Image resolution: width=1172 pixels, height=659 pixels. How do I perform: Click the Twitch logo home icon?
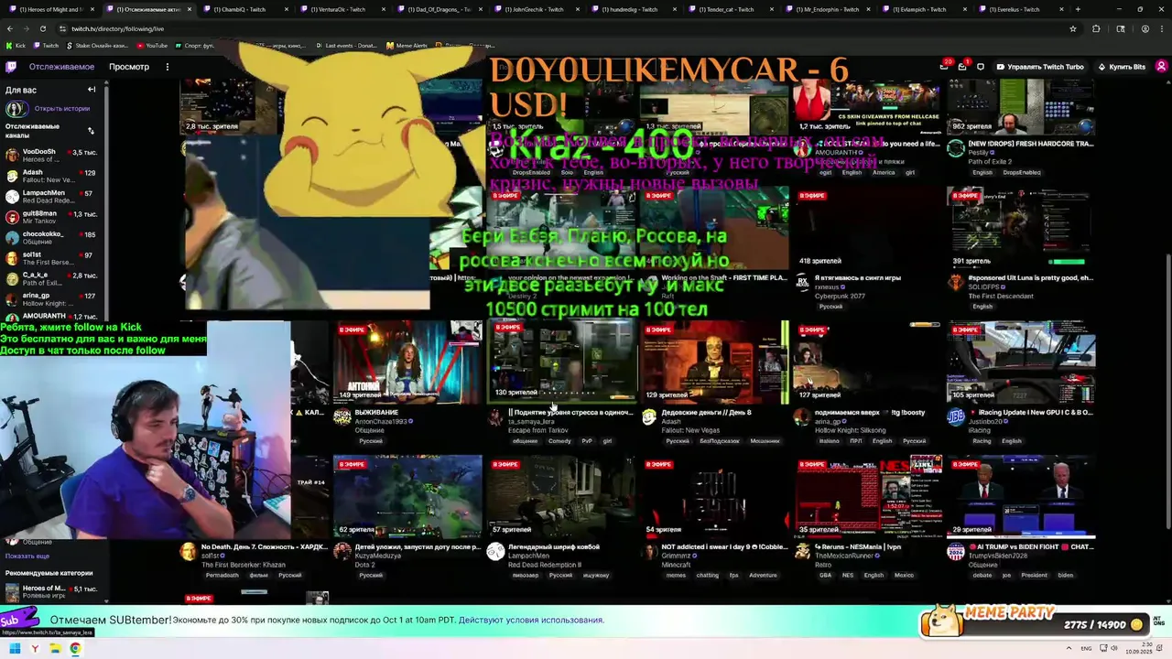[11, 67]
